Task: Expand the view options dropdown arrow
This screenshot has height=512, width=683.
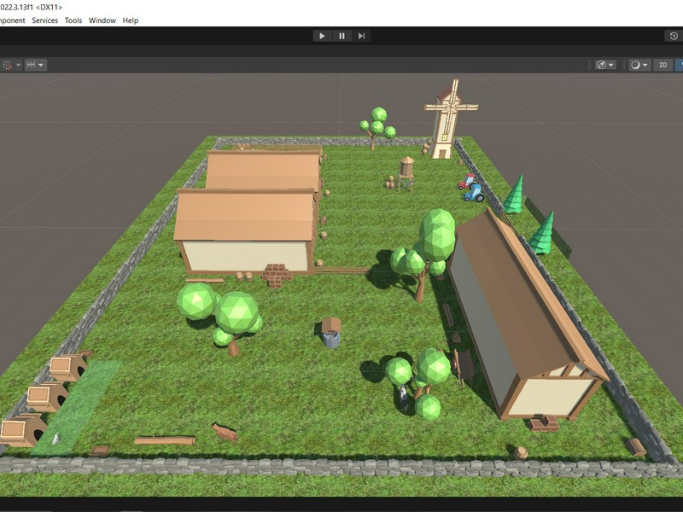Action: coord(612,65)
